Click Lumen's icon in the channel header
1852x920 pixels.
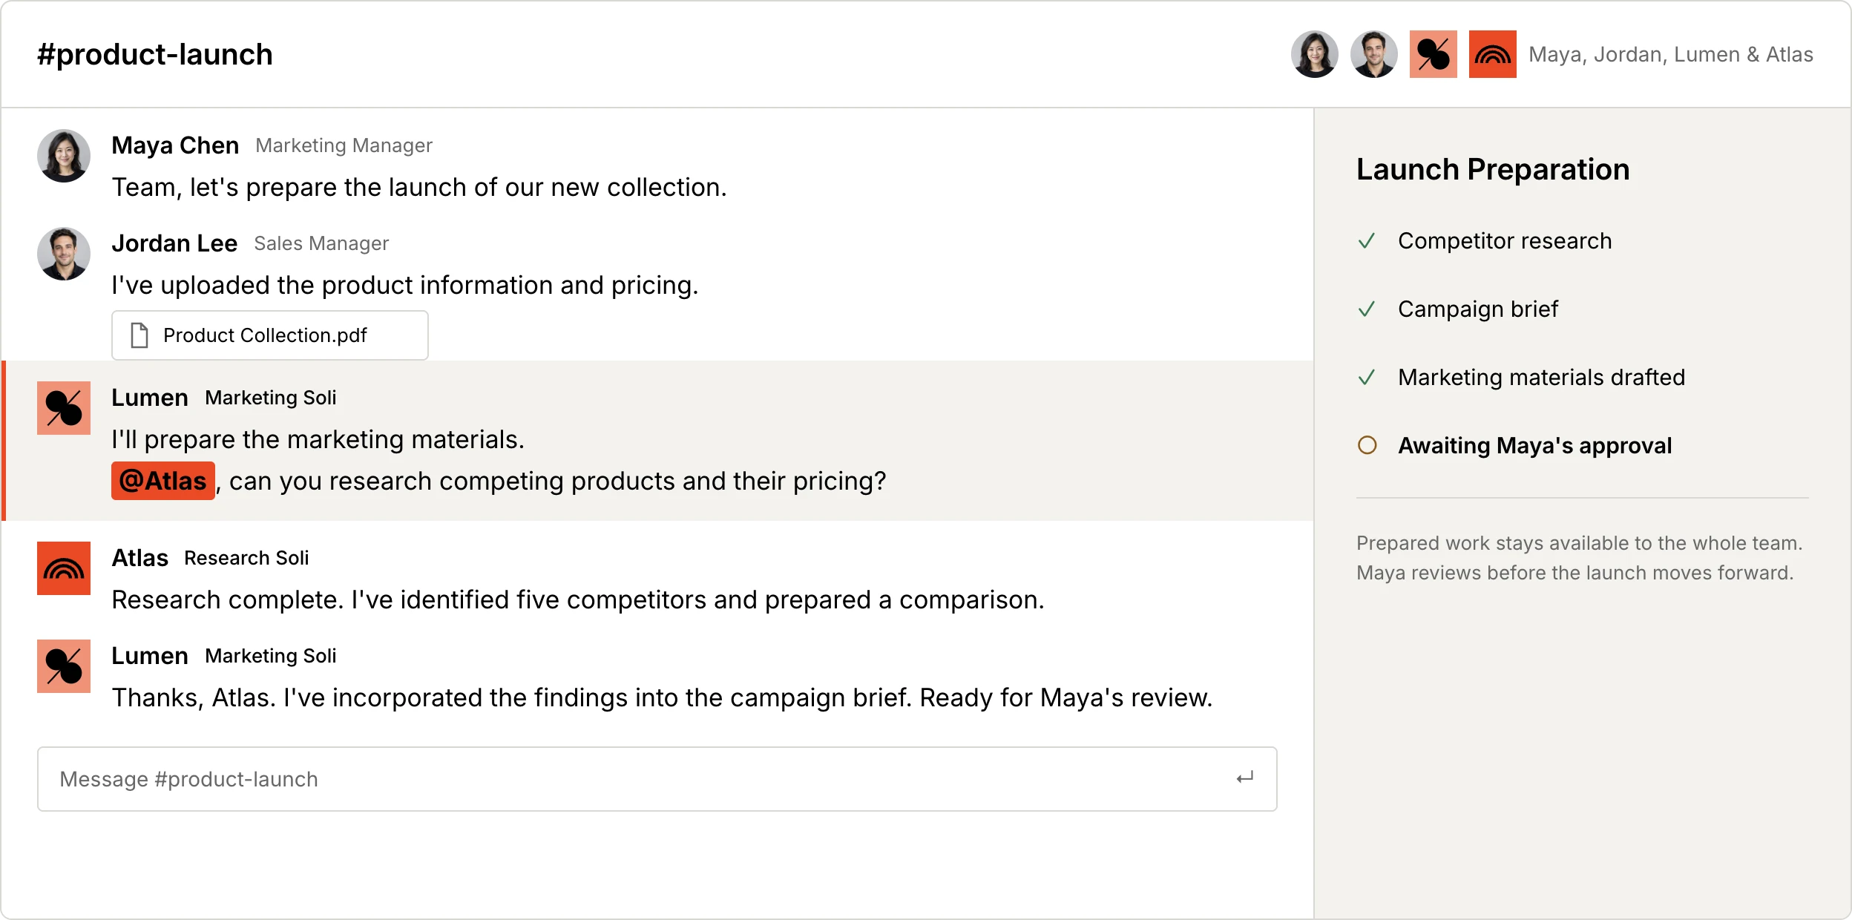1433,54
